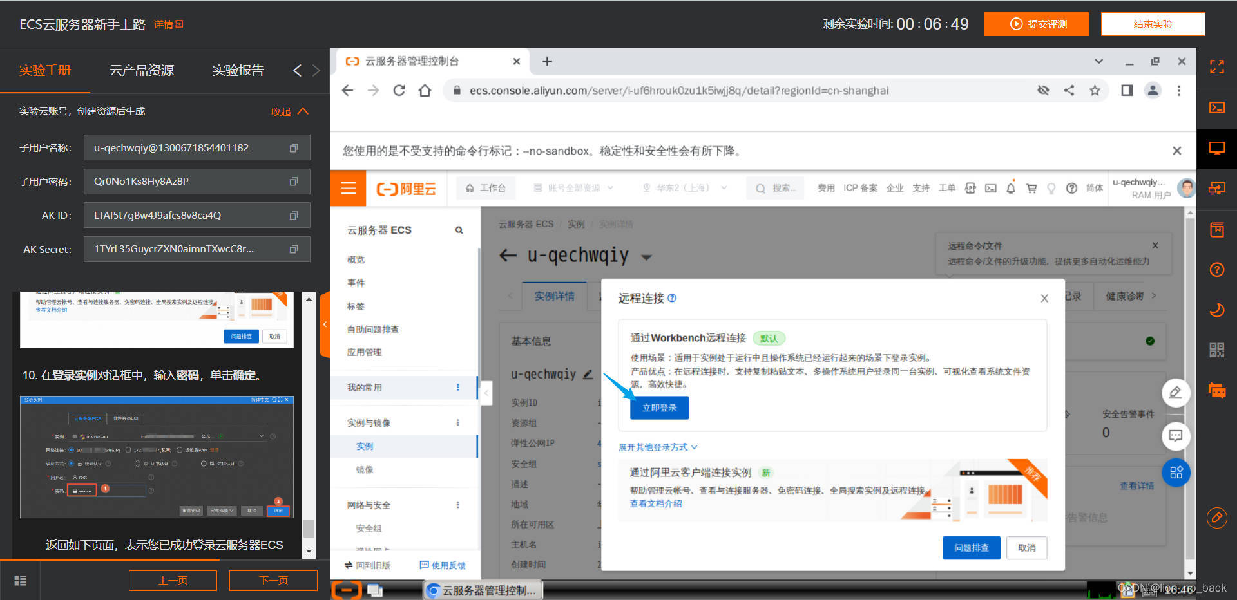The width and height of the screenshot is (1237, 600).
Task: Select the 实例详情 tab
Action: (x=554, y=296)
